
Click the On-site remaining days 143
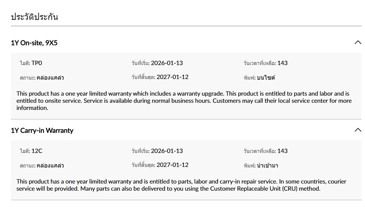pyautogui.click(x=283, y=63)
